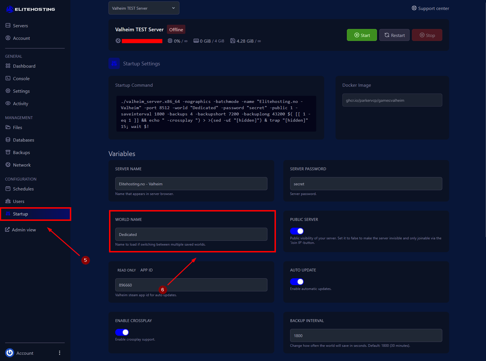Screen dimensions: 486x361
Task: Click the '0 GiB / 4 GiB' memory text
Action: tap(212, 41)
